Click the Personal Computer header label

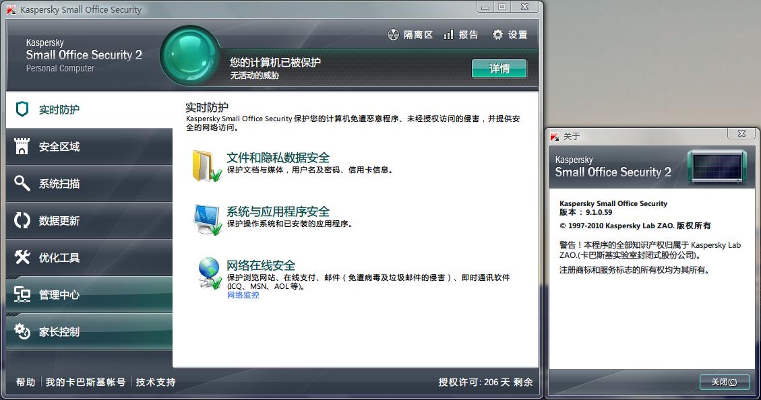60,69
